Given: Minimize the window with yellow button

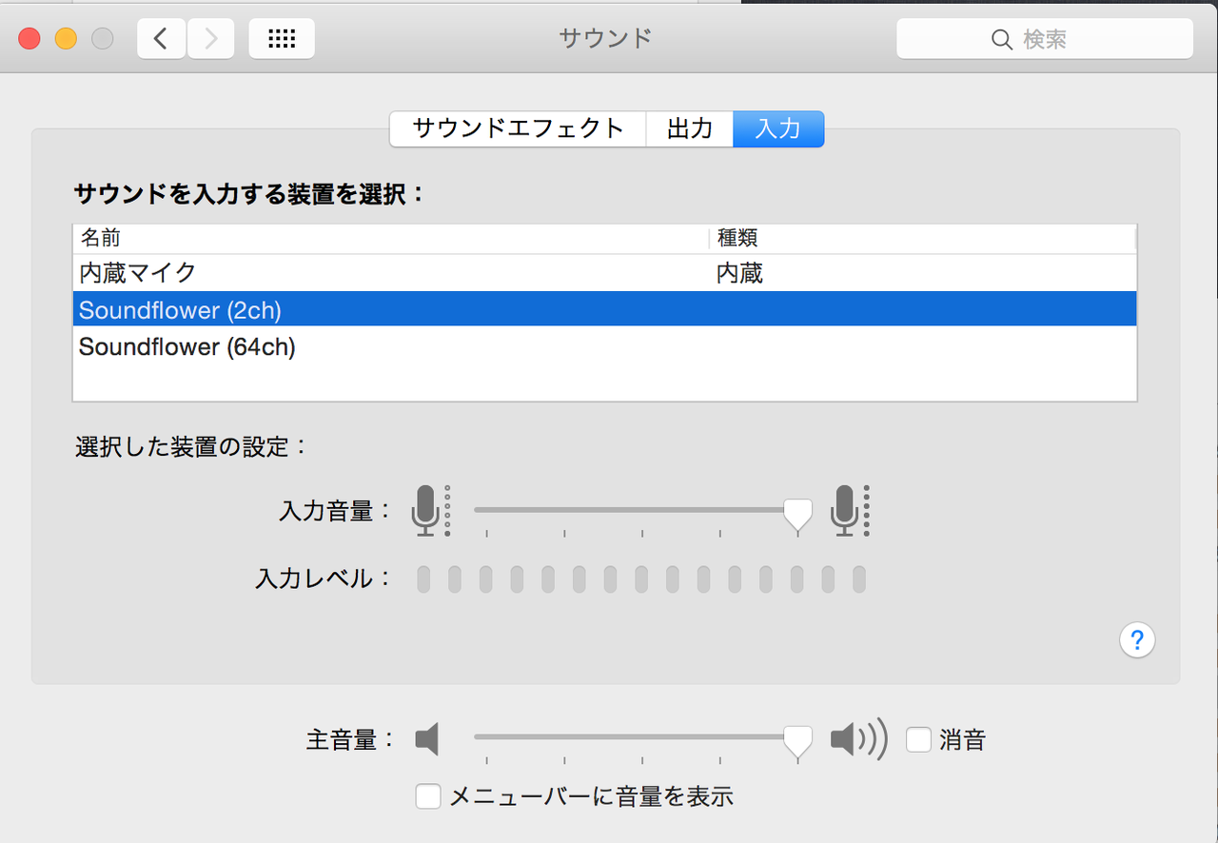Looking at the screenshot, I should click(66, 39).
